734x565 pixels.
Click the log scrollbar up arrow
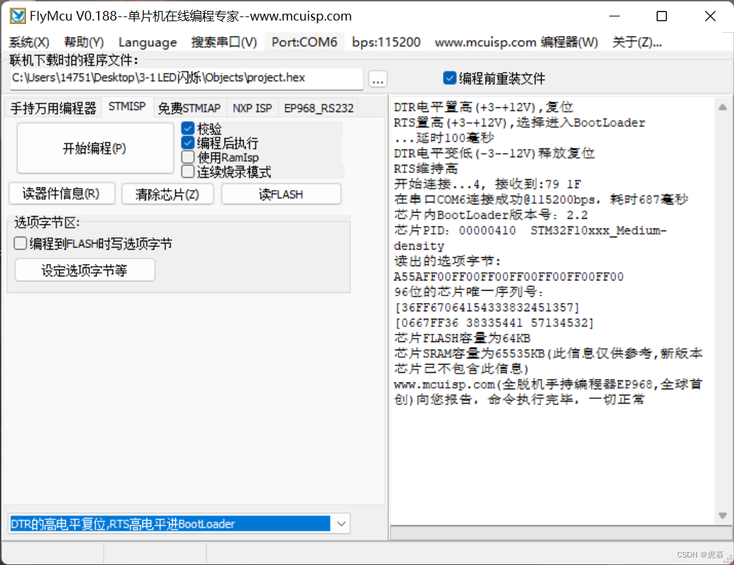pyautogui.click(x=722, y=107)
